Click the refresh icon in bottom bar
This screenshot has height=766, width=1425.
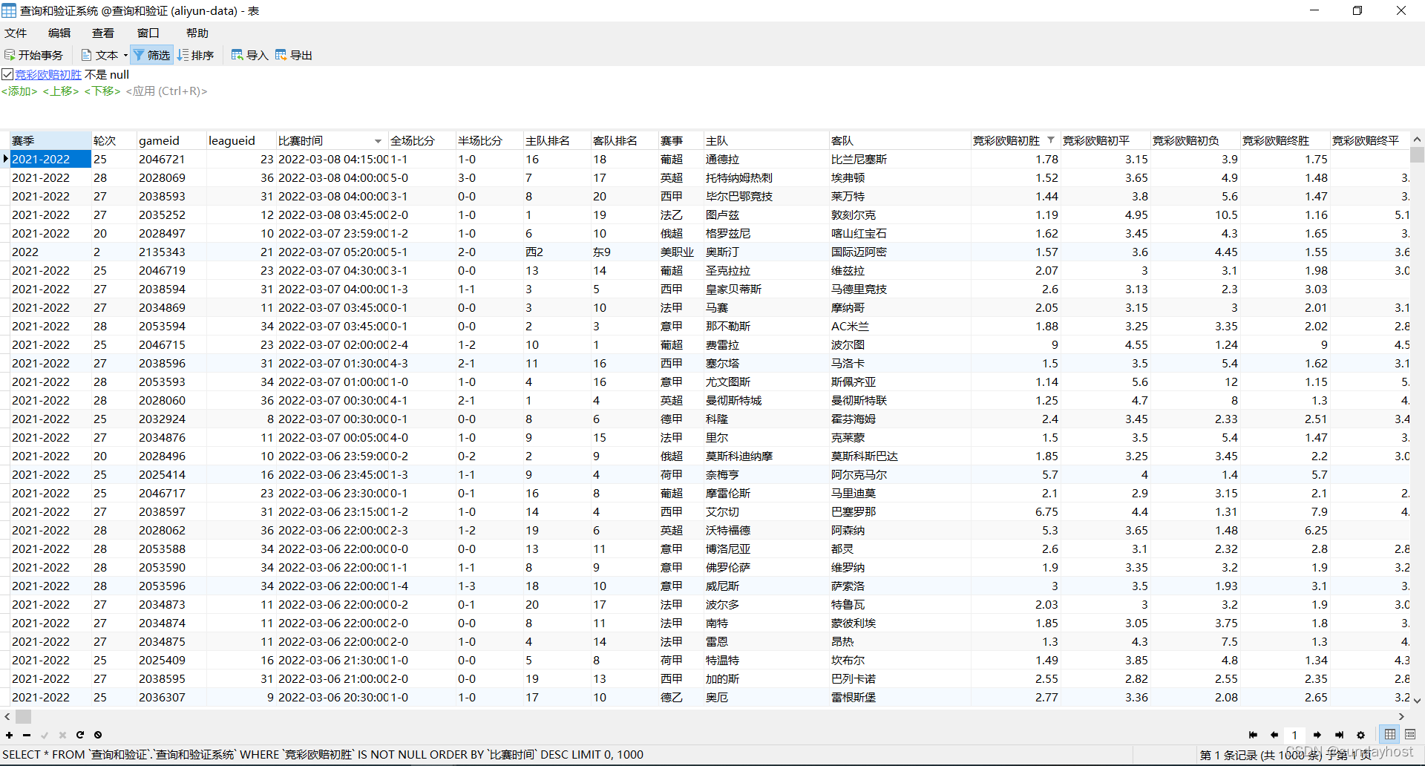[80, 735]
